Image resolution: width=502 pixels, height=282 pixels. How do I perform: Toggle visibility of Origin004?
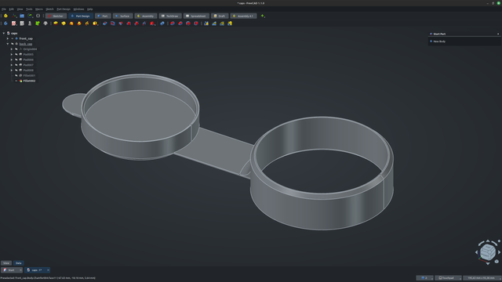(16, 49)
